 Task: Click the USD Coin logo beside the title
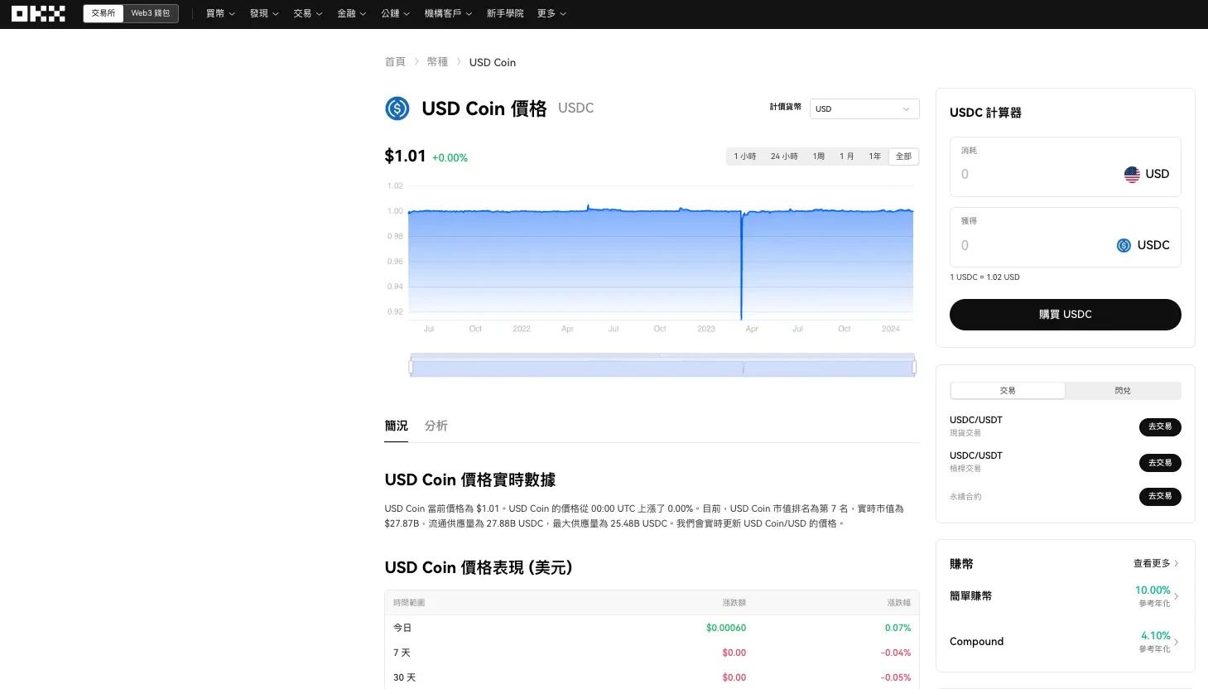click(x=397, y=108)
